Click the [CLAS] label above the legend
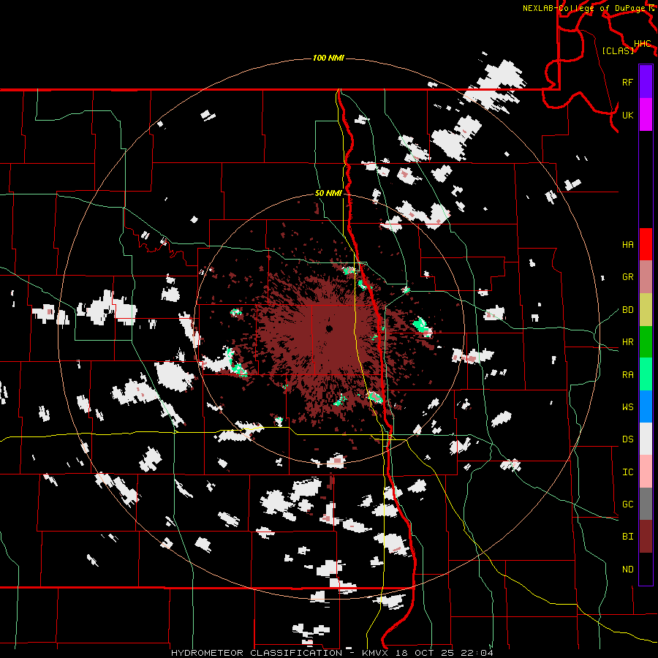 pos(618,50)
